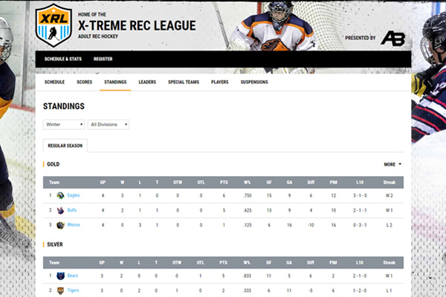Click the Tigers team logo icon
Screen dimensions: 446x297
pyautogui.click(x=60, y=290)
